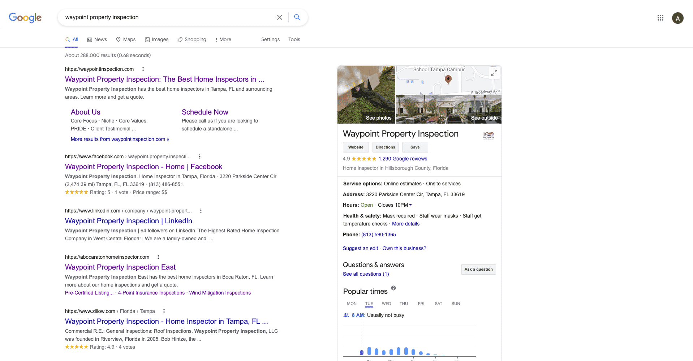
Task: Select SAT in popular times
Action: click(438, 304)
